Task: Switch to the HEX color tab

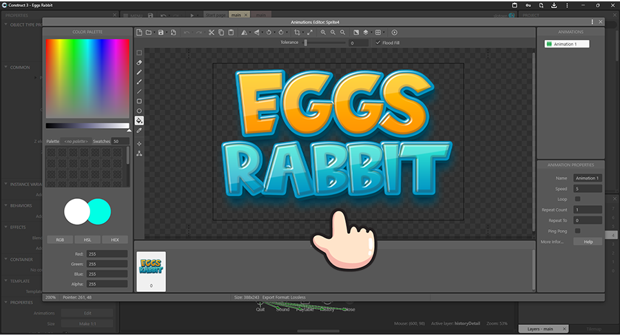Action: click(114, 240)
